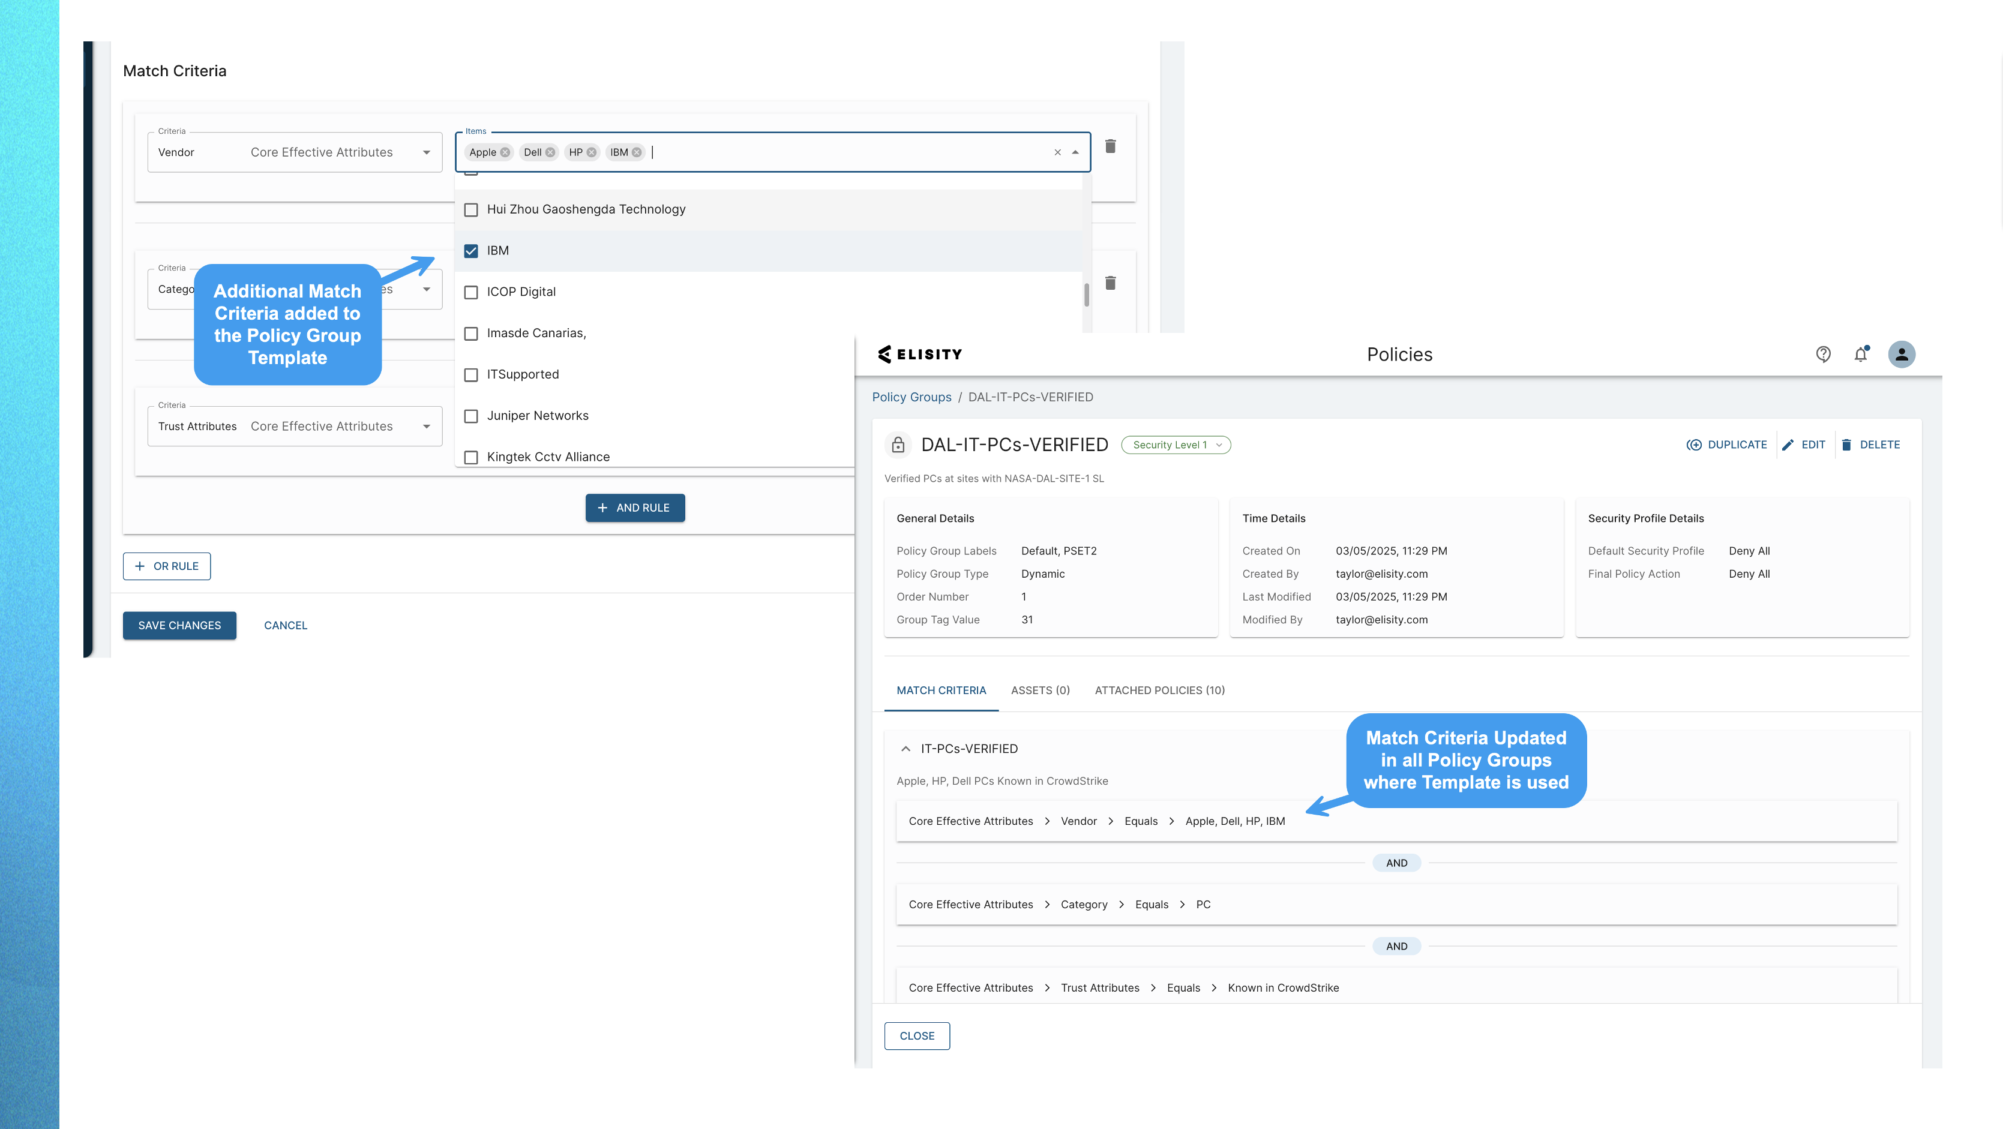Image resolution: width=2003 pixels, height=1129 pixels.
Task: Click the 'Known in CrowdStrike' rule value
Action: point(1283,987)
